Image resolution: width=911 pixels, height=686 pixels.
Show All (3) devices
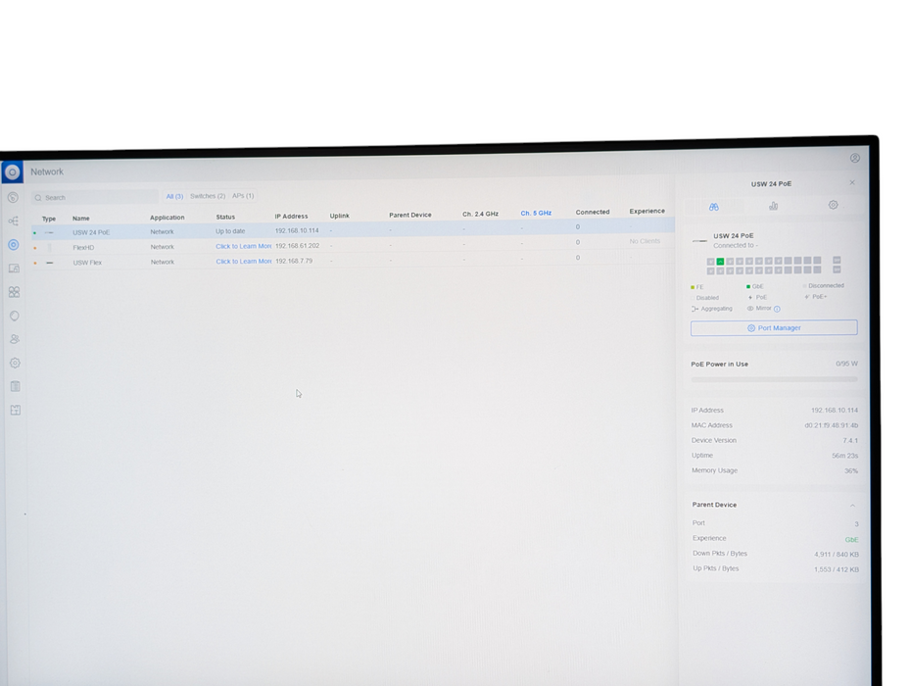tap(174, 197)
